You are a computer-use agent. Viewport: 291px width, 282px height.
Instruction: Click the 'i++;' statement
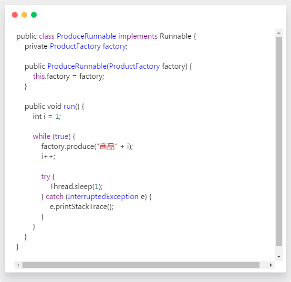48,157
